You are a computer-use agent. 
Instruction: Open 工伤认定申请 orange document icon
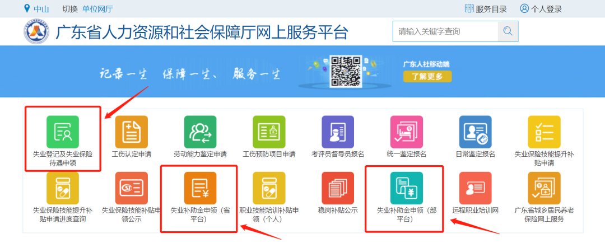(x=132, y=132)
